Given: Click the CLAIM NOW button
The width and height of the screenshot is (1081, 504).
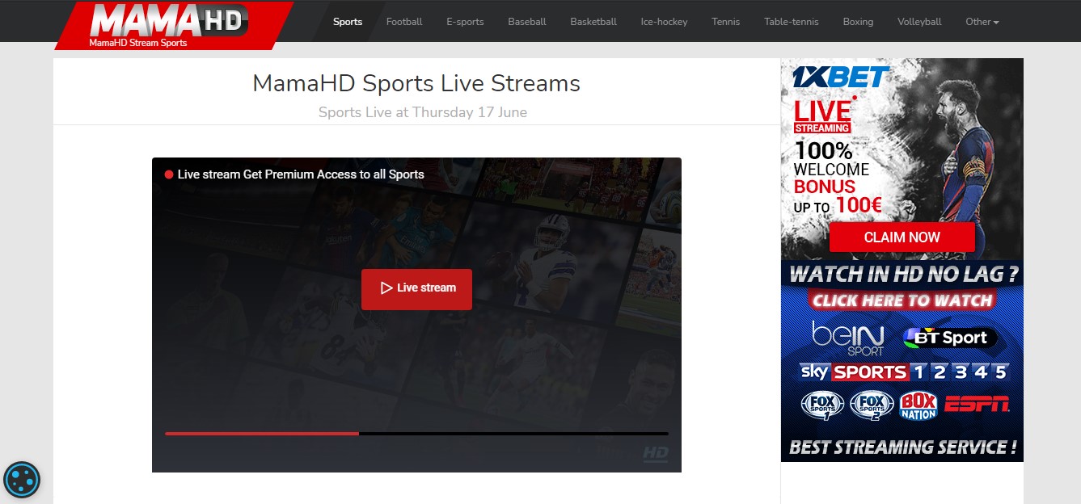Looking at the screenshot, I should (902, 237).
